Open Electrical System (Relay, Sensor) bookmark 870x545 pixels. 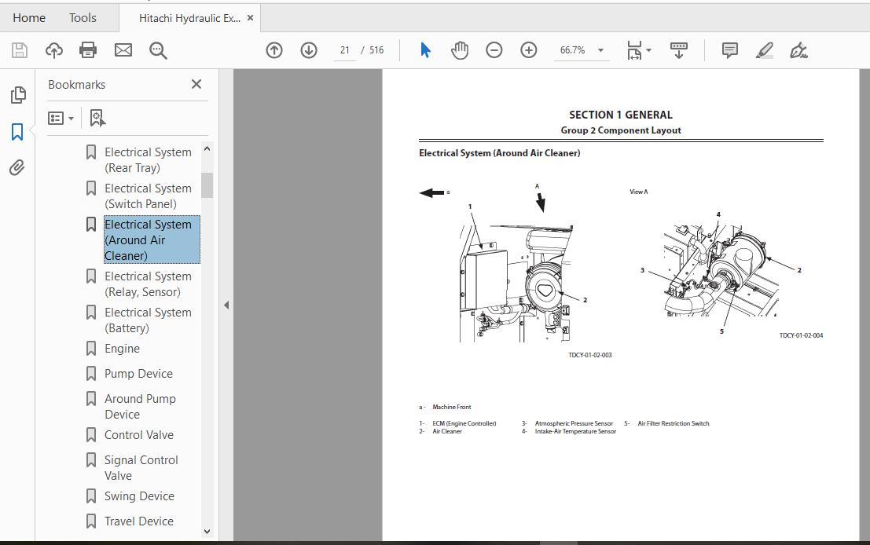coord(148,283)
